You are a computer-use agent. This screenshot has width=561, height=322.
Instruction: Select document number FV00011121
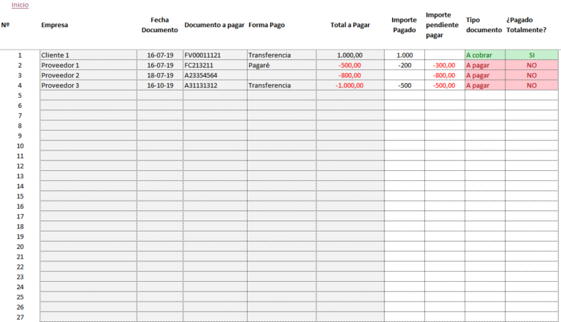pos(202,55)
